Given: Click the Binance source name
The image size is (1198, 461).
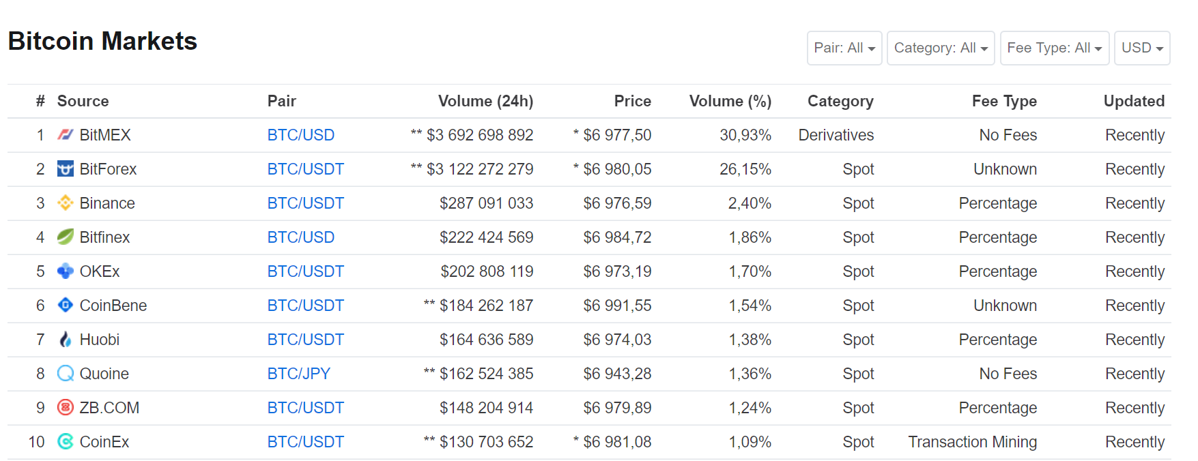Looking at the screenshot, I should pyautogui.click(x=107, y=203).
